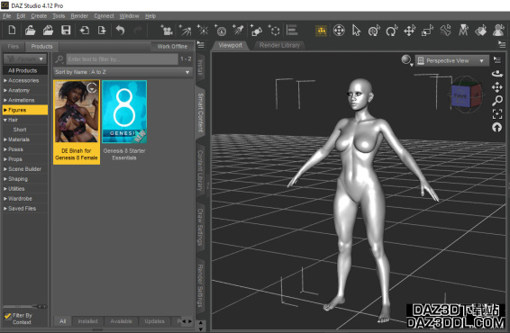This screenshot has height=333, width=510.
Task: Click the Work Offline button
Action: (x=172, y=47)
